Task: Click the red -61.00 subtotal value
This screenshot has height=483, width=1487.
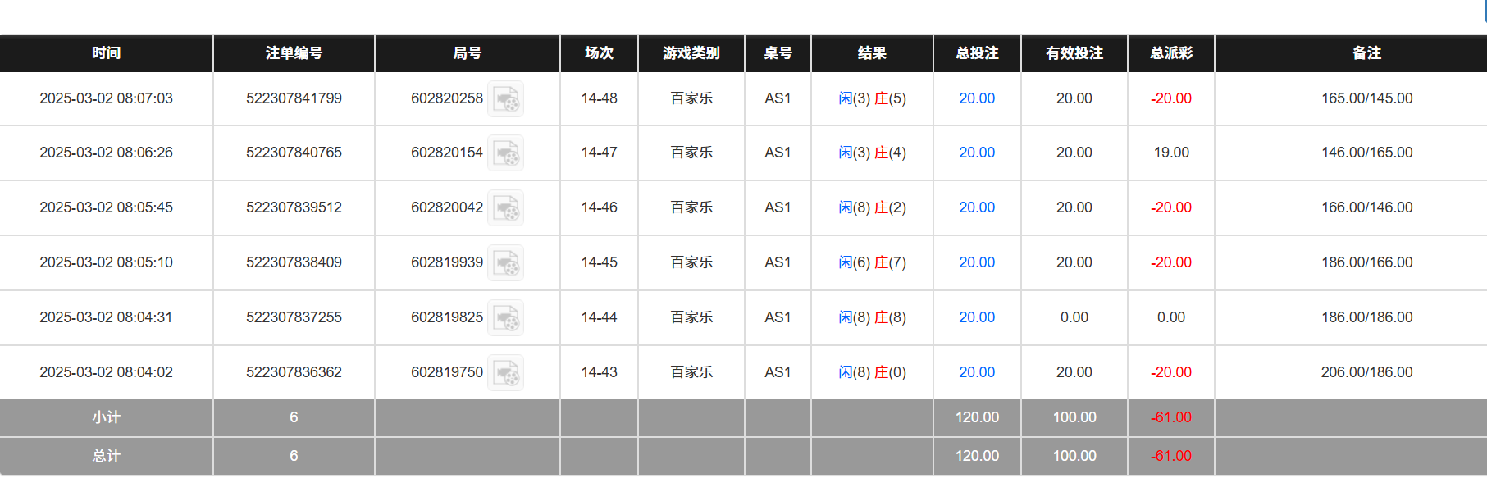Action: coord(1170,417)
